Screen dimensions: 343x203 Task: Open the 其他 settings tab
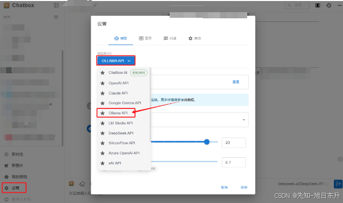point(195,39)
